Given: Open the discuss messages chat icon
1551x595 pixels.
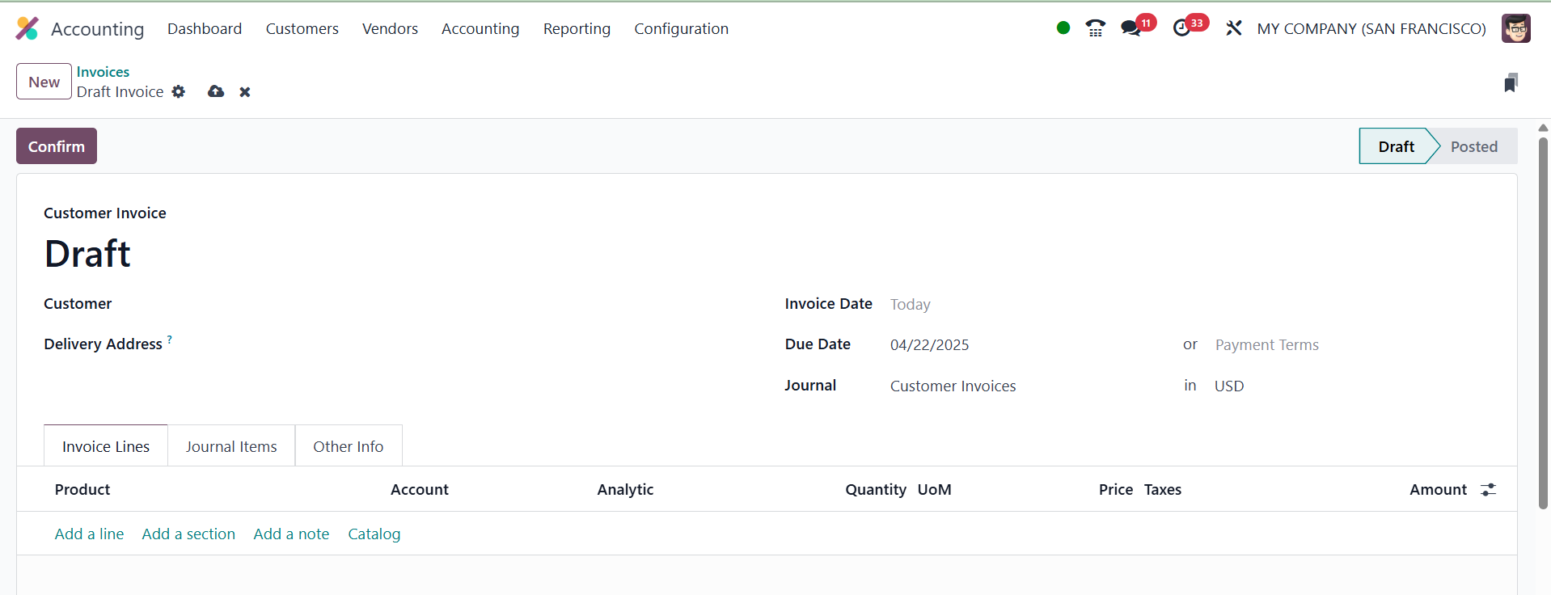Looking at the screenshot, I should click(x=1130, y=28).
